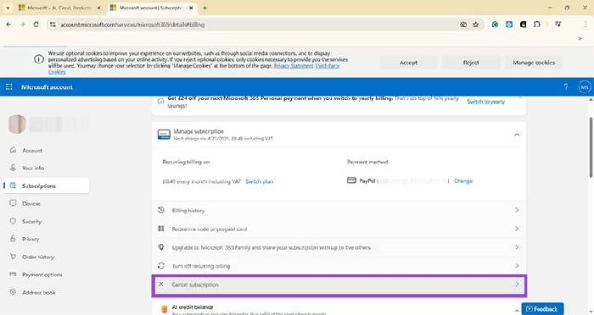Click the "Recurring billing on" label

point(186,162)
